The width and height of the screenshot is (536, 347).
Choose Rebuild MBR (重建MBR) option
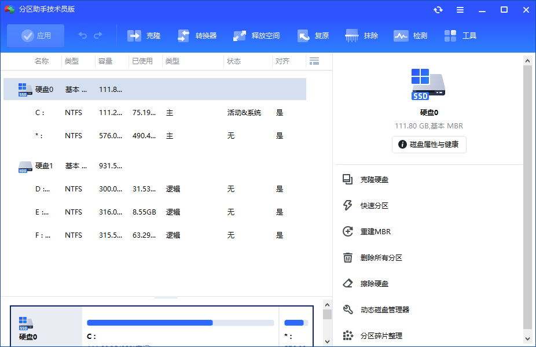tap(375, 232)
